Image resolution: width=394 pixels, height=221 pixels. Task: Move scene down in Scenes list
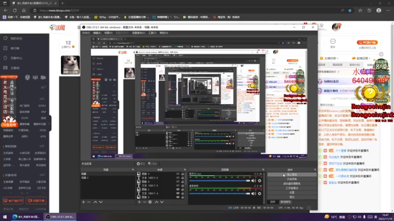tap(101, 202)
